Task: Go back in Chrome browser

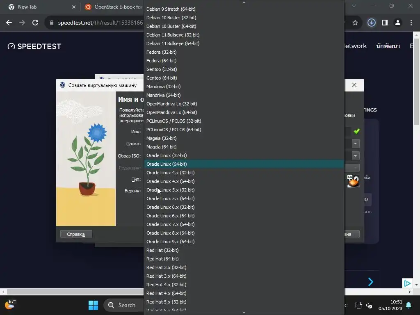Action: coord(9,23)
